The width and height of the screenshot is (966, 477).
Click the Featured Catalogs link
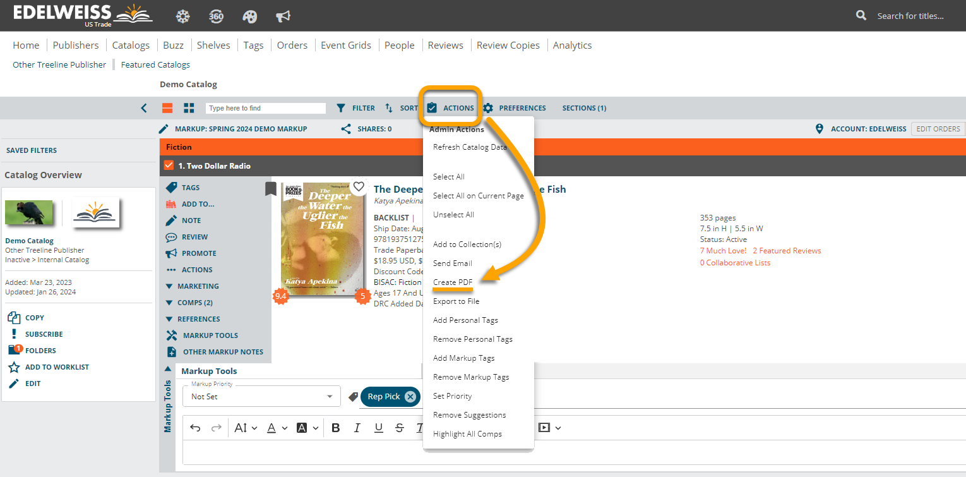pyautogui.click(x=155, y=64)
